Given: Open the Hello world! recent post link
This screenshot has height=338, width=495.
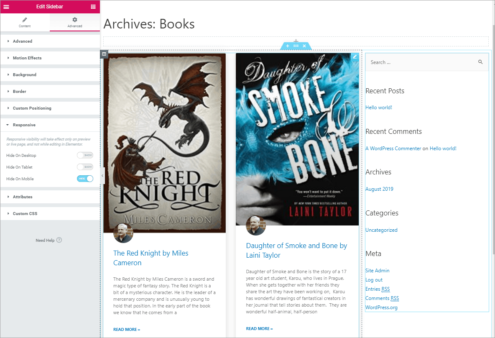Looking at the screenshot, I should (x=379, y=108).
